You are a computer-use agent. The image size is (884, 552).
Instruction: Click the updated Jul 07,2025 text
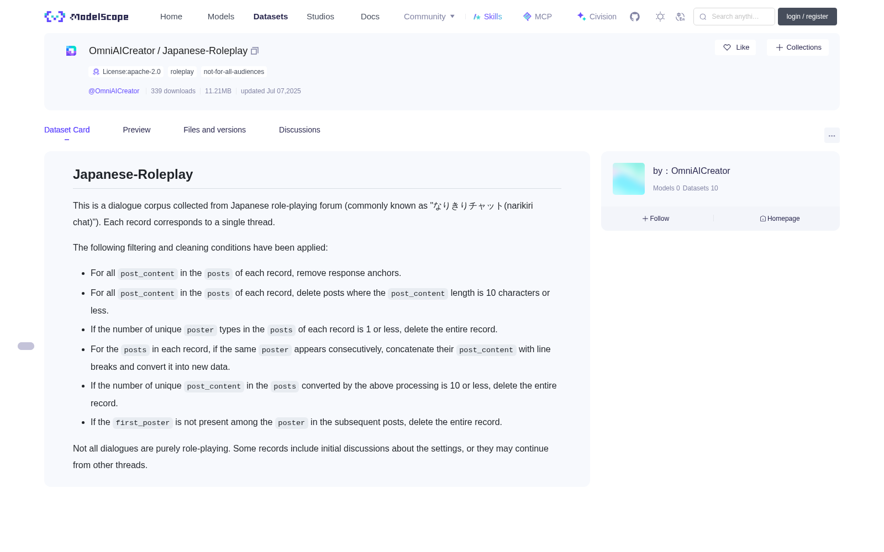point(271,91)
